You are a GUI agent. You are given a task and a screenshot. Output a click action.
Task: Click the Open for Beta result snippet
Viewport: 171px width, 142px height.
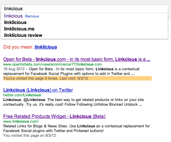click(71, 71)
